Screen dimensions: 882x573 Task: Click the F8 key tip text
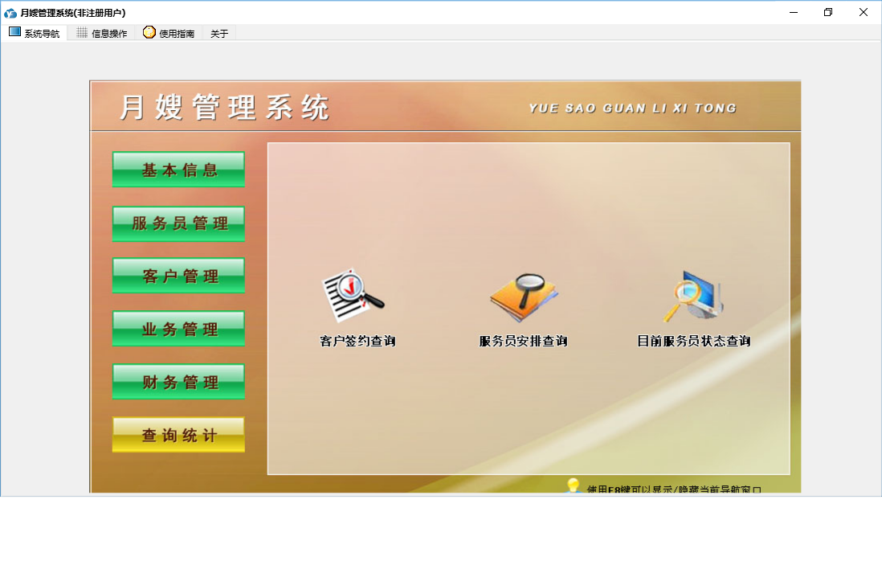[674, 489]
